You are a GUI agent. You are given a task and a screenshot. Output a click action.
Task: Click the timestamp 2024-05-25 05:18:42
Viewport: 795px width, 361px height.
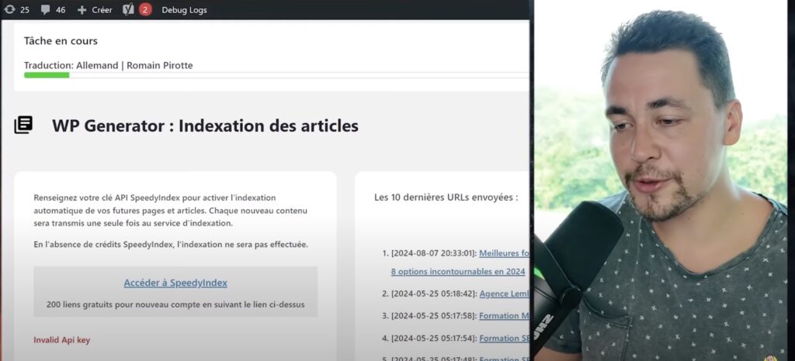click(x=433, y=294)
